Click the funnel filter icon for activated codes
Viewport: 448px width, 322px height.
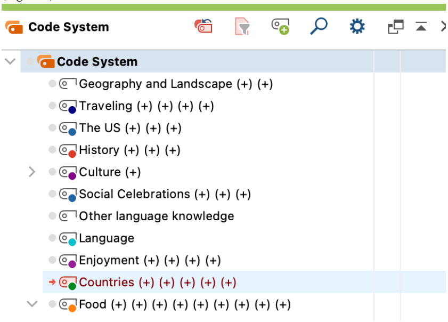click(242, 27)
